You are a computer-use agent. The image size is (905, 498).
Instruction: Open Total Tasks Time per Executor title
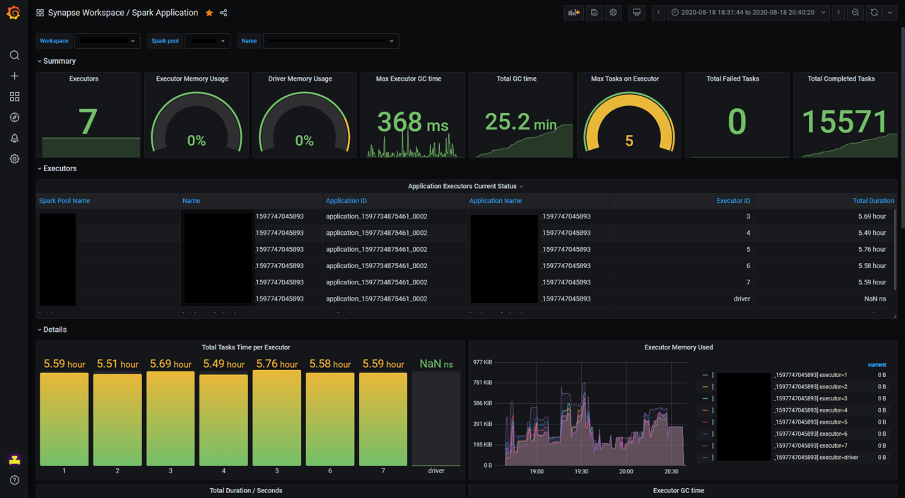pyautogui.click(x=246, y=348)
